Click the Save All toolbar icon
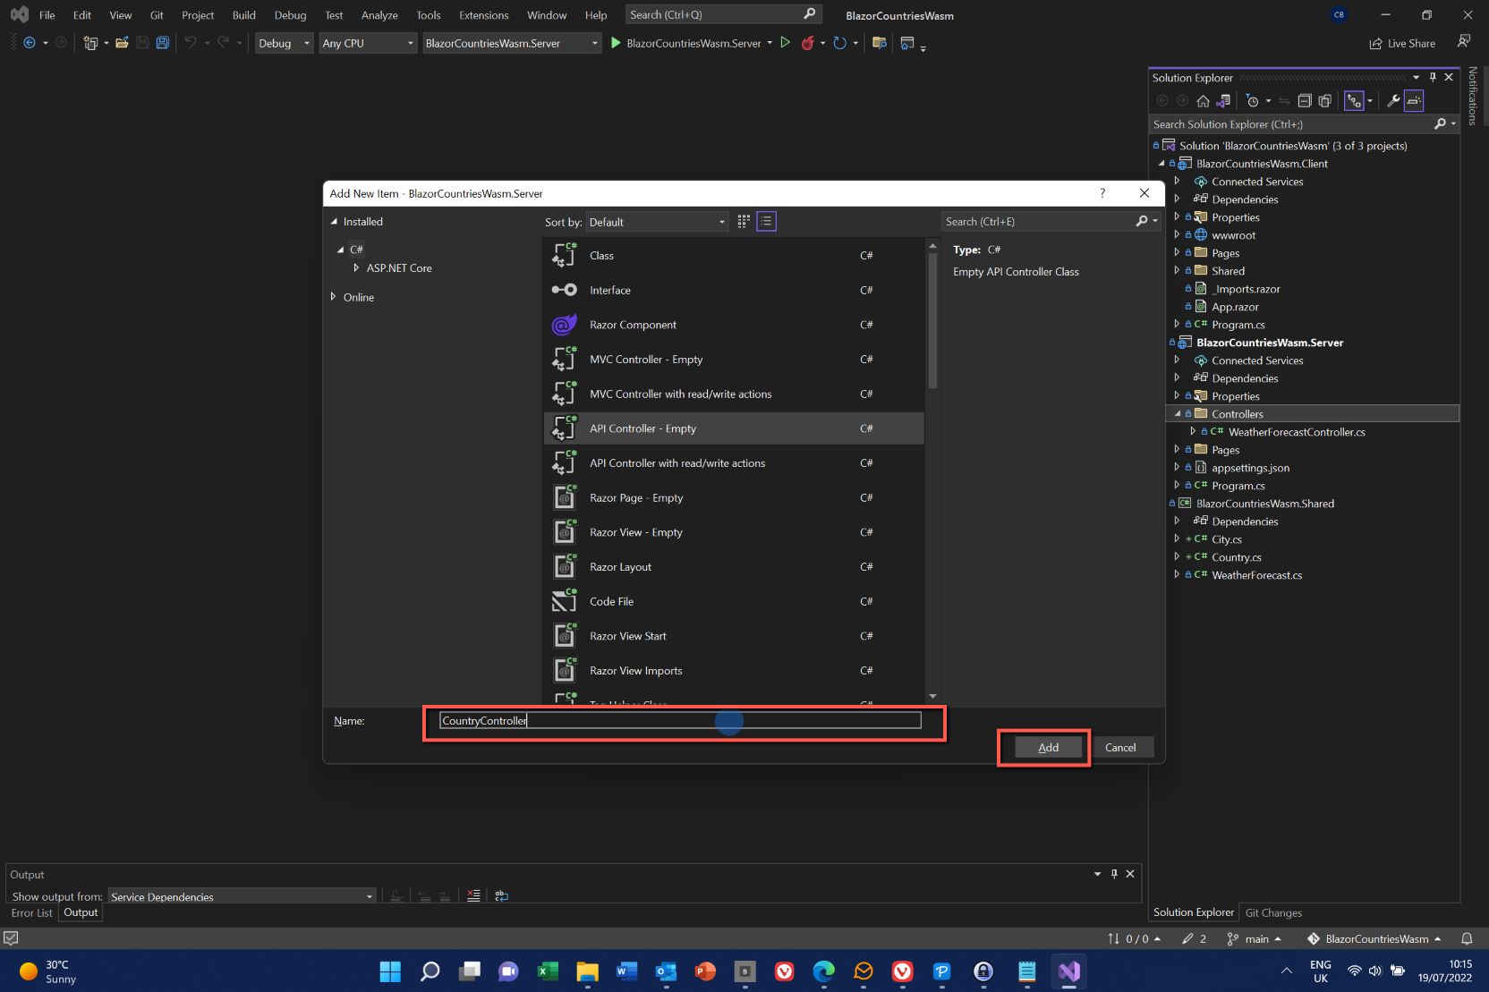The image size is (1489, 992). pyautogui.click(x=162, y=43)
